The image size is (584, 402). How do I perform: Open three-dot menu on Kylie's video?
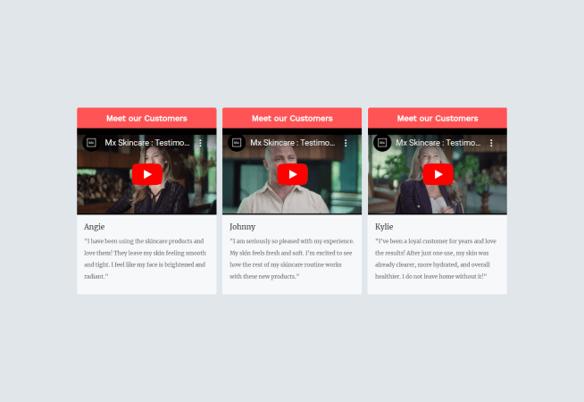[x=491, y=142]
